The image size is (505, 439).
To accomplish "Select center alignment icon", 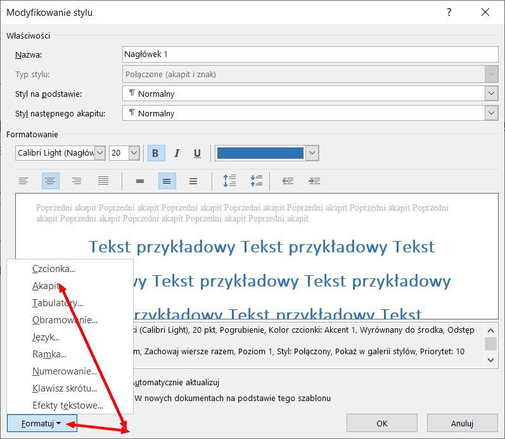I will click(50, 181).
